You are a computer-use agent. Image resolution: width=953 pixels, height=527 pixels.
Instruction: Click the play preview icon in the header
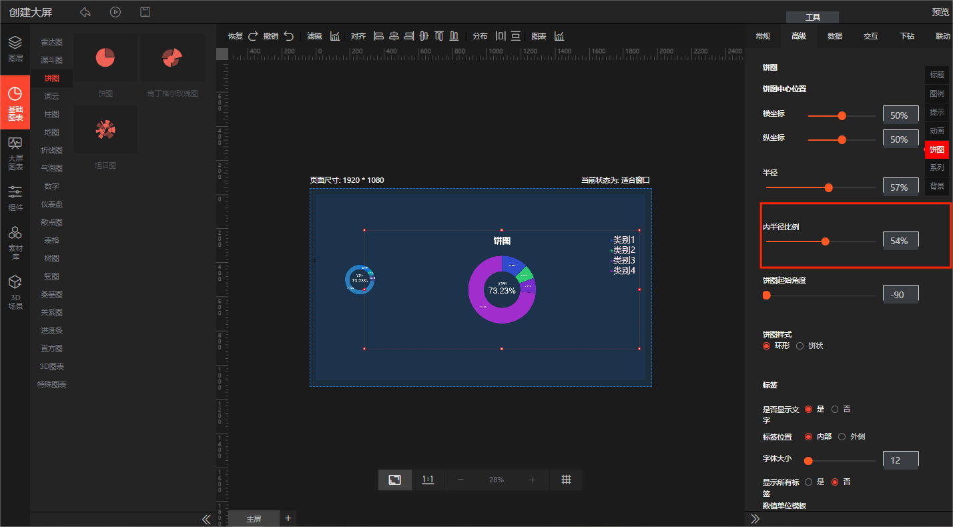[115, 12]
